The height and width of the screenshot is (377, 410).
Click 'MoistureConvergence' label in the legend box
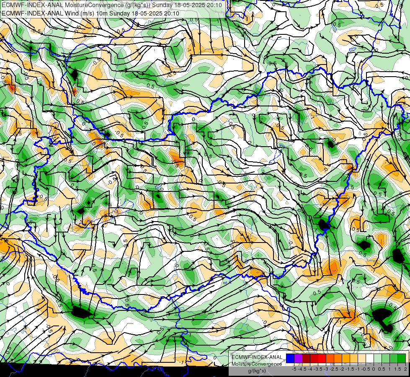[x=257, y=364]
